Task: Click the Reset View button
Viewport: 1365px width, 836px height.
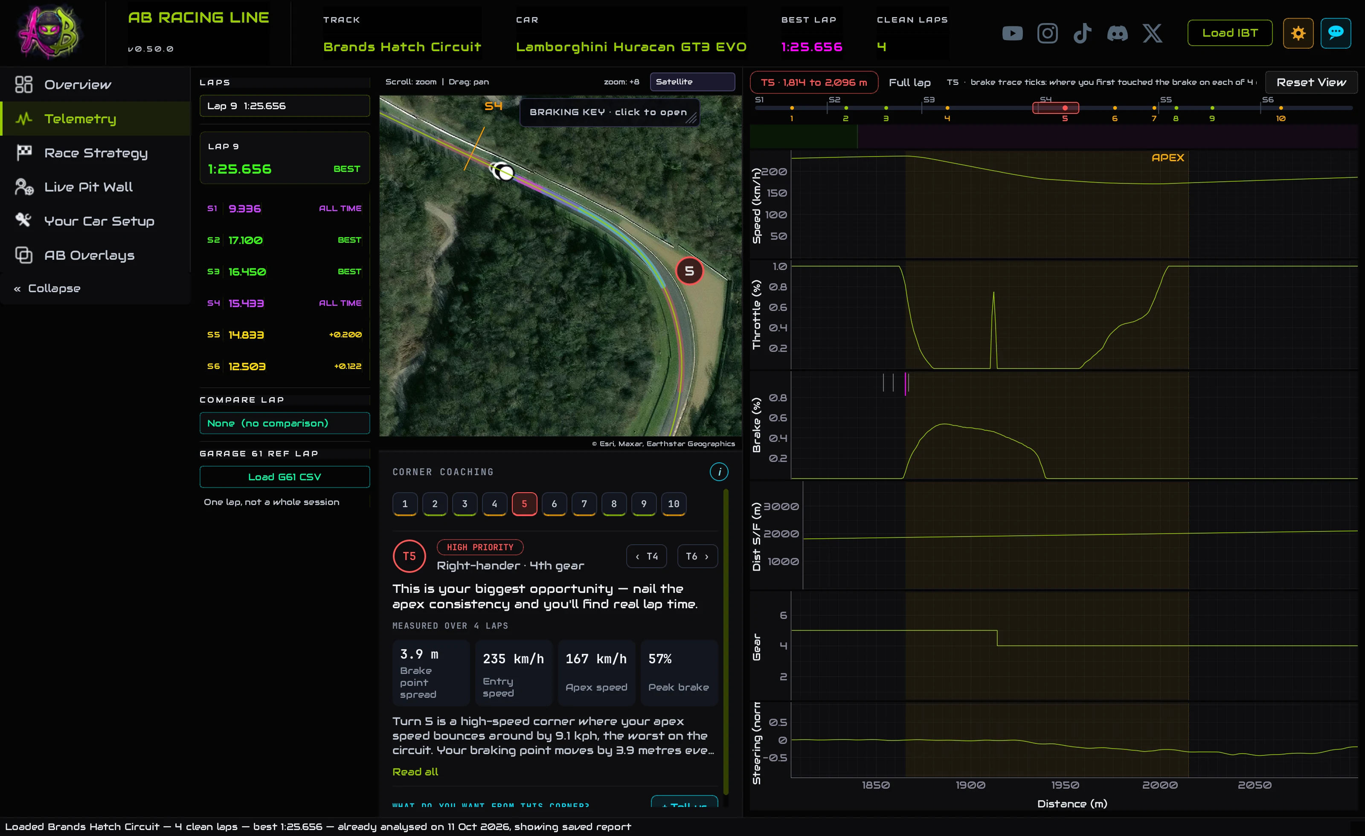Action: [x=1311, y=82]
